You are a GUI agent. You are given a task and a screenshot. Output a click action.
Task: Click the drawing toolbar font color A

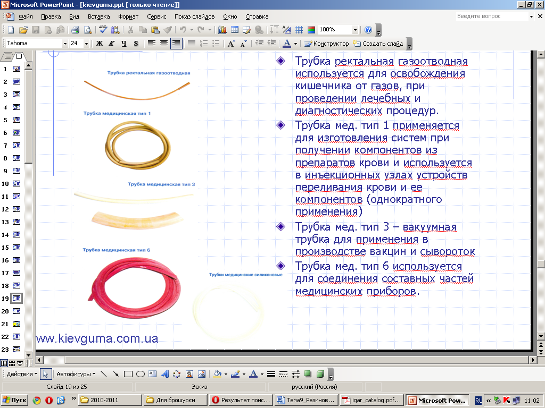pyautogui.click(x=254, y=374)
